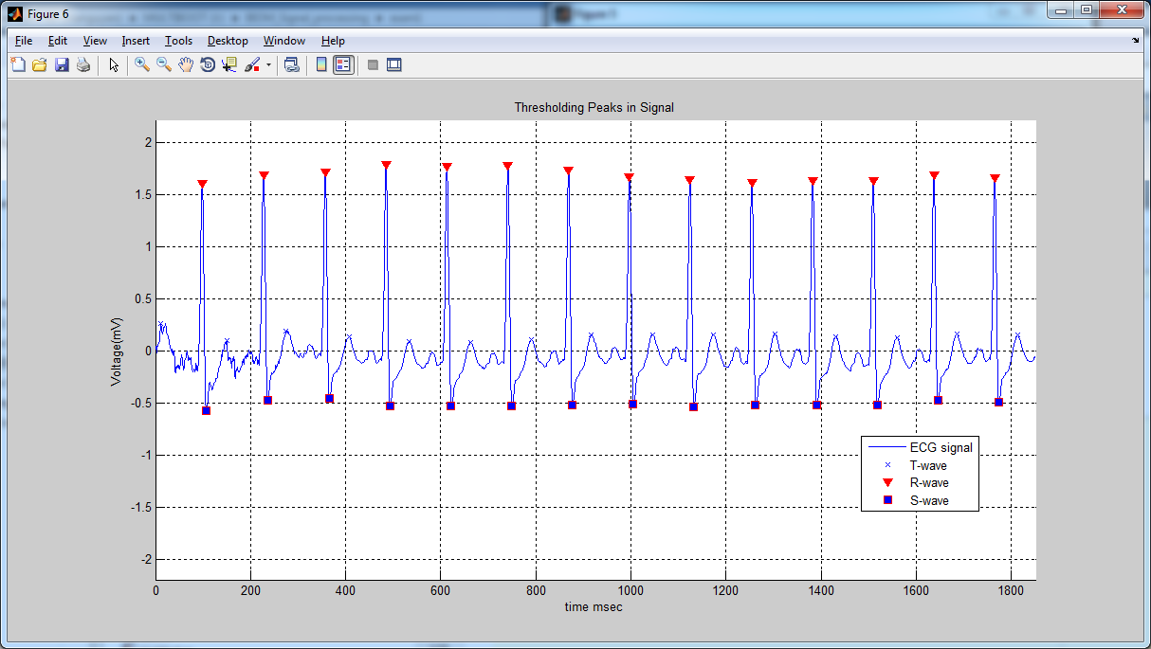Screen dimensions: 1151x649
Task: Toggle the Insert Legend icon
Action: click(x=341, y=64)
